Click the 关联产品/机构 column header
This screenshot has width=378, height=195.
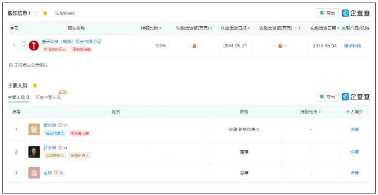(355, 28)
